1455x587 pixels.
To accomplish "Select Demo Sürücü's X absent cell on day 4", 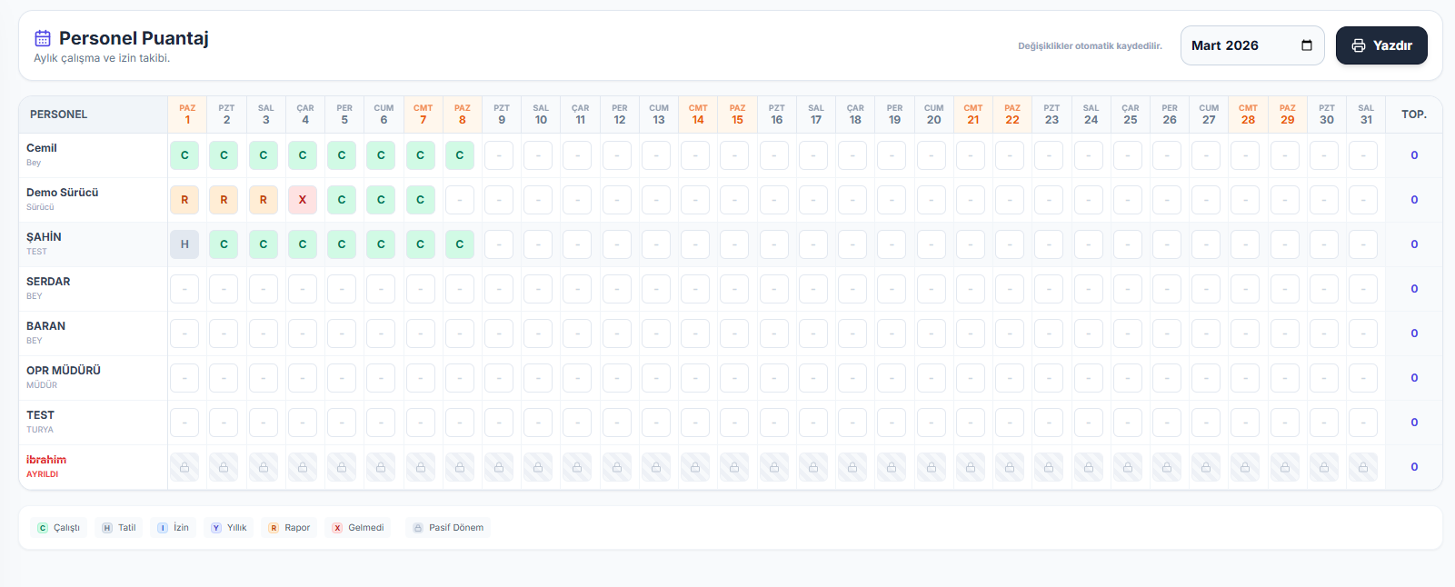I will pyautogui.click(x=303, y=200).
